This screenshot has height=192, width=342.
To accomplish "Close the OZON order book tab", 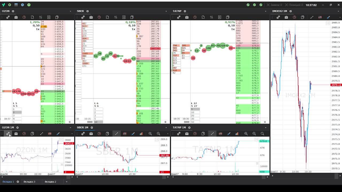I will pos(13,11).
